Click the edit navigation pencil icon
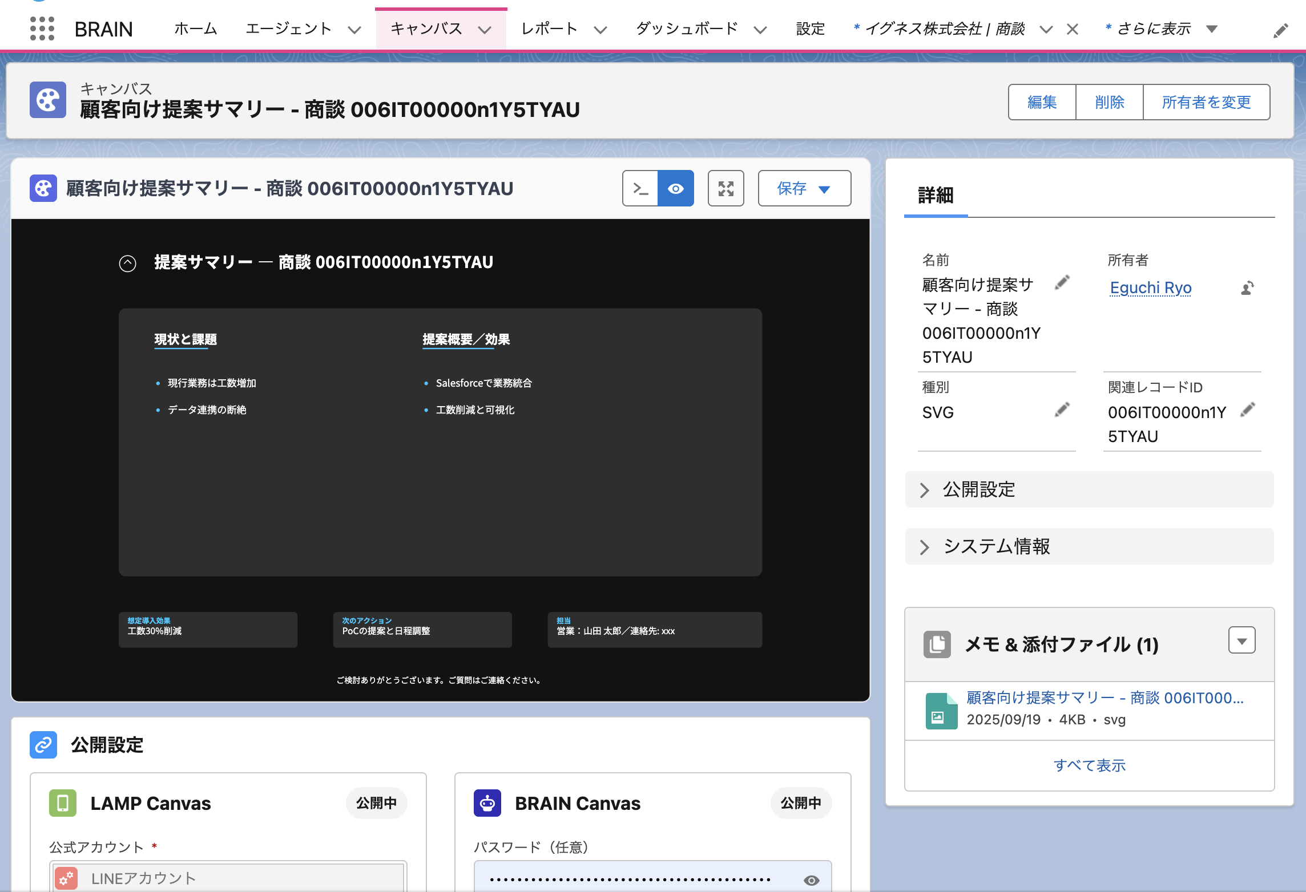The image size is (1306, 892). point(1280,31)
